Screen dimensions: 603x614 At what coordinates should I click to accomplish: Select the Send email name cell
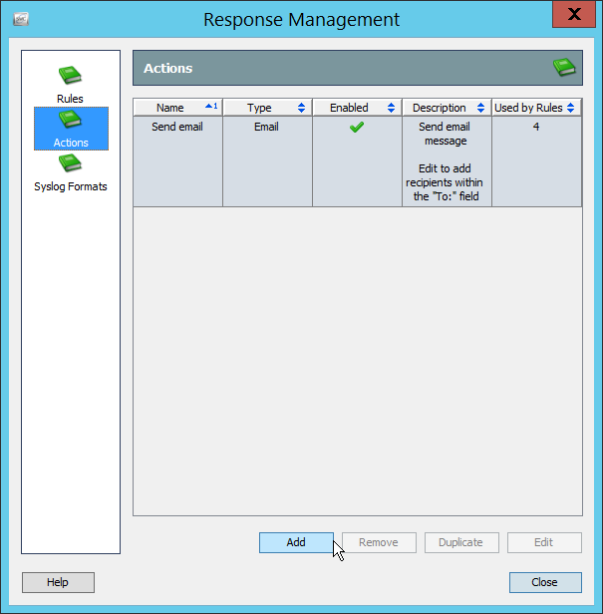point(177,128)
